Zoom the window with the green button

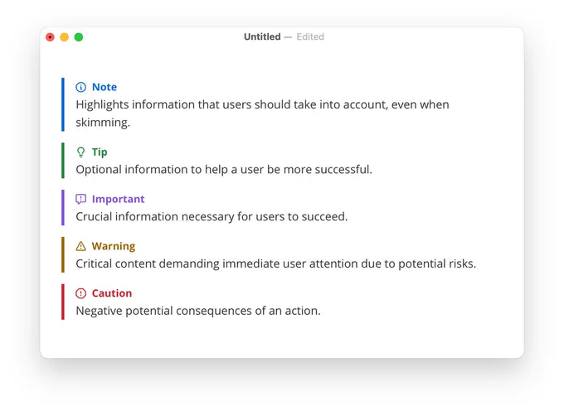[x=79, y=37]
